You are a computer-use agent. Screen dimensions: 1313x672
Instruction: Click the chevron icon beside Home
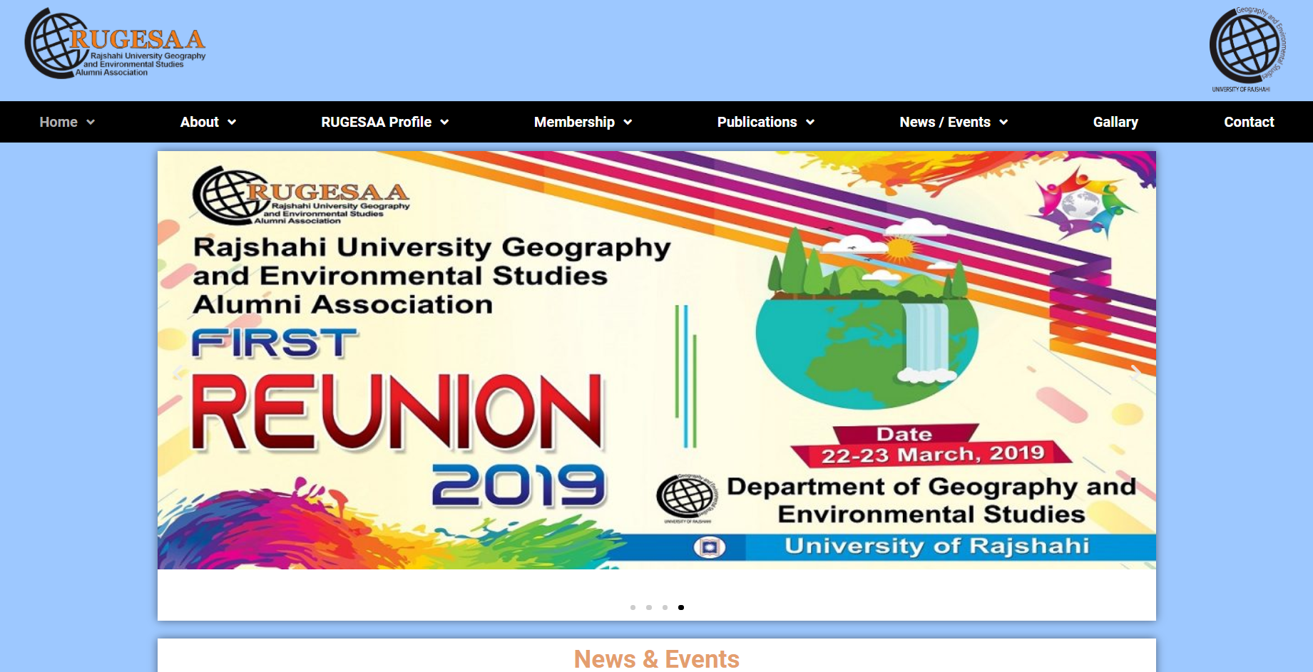91,123
